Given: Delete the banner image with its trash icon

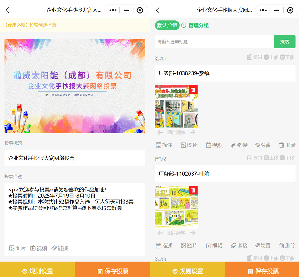Looking at the screenshot, I should pyautogui.click(x=139, y=45).
